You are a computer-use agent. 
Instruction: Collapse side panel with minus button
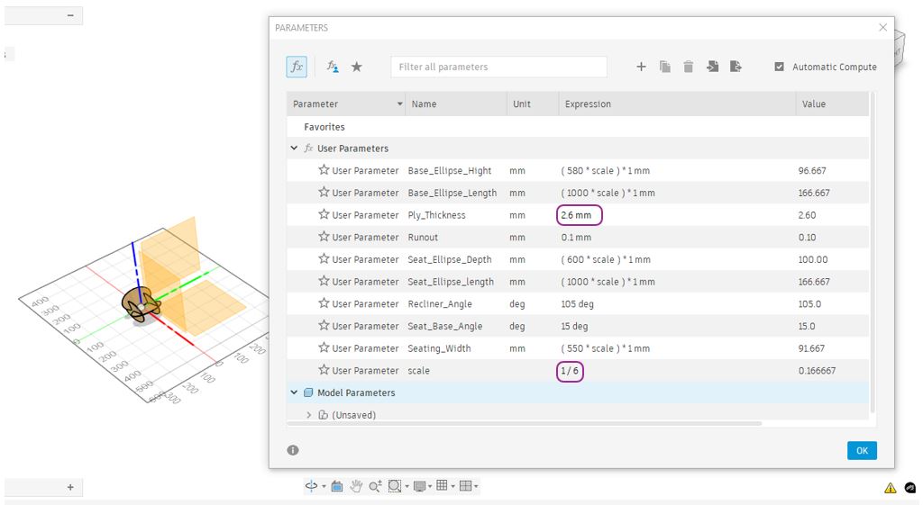click(x=70, y=15)
